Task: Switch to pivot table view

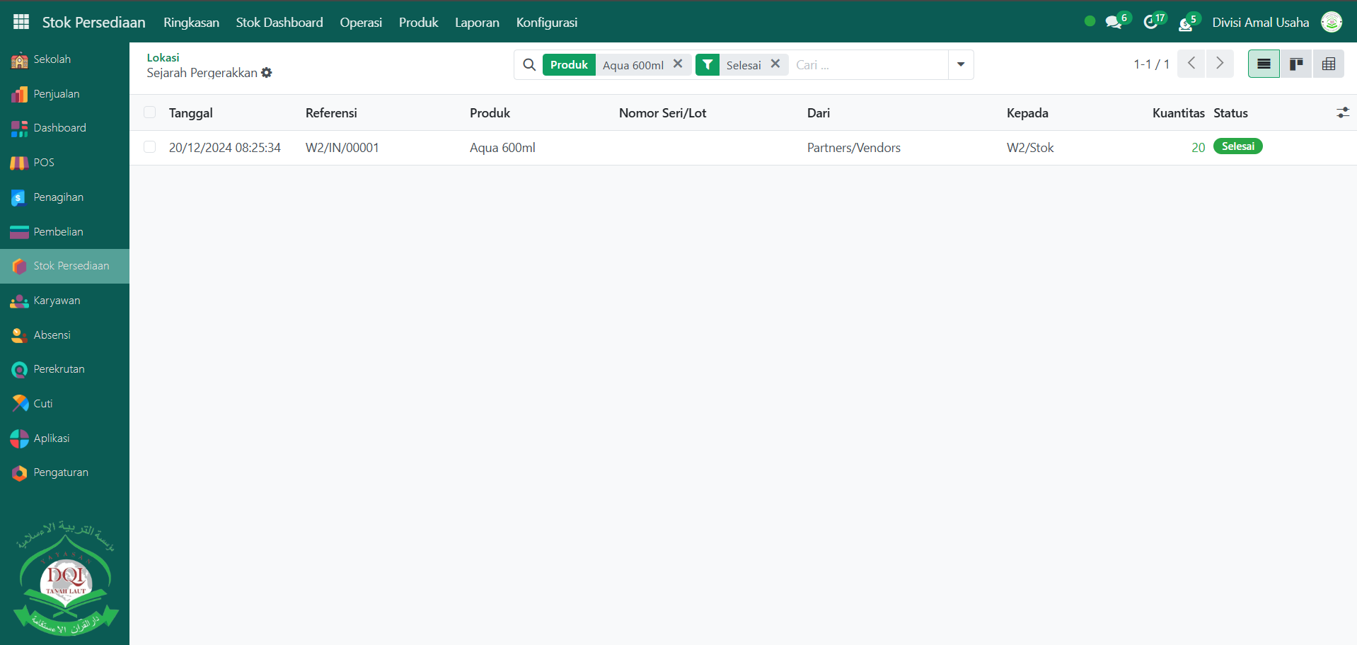Action: coord(1328,64)
